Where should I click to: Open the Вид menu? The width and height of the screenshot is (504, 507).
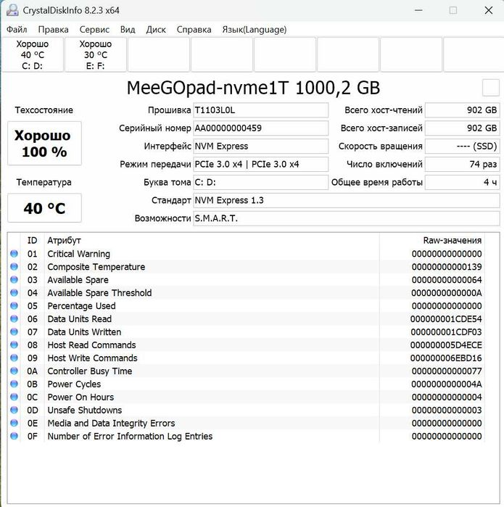pos(128,30)
